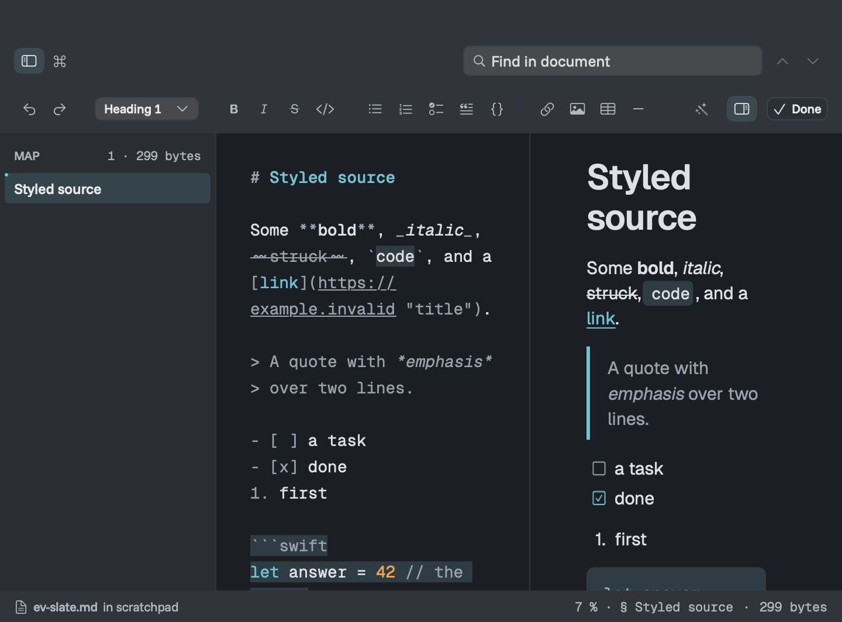Go to next search match
The height and width of the screenshot is (622, 842).
click(813, 61)
